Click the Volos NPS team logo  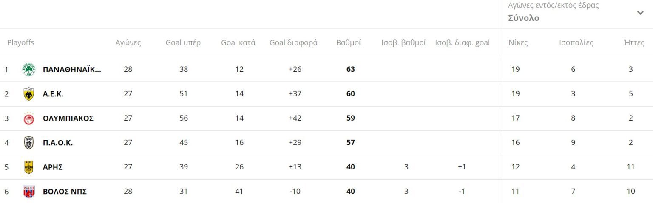point(29,192)
